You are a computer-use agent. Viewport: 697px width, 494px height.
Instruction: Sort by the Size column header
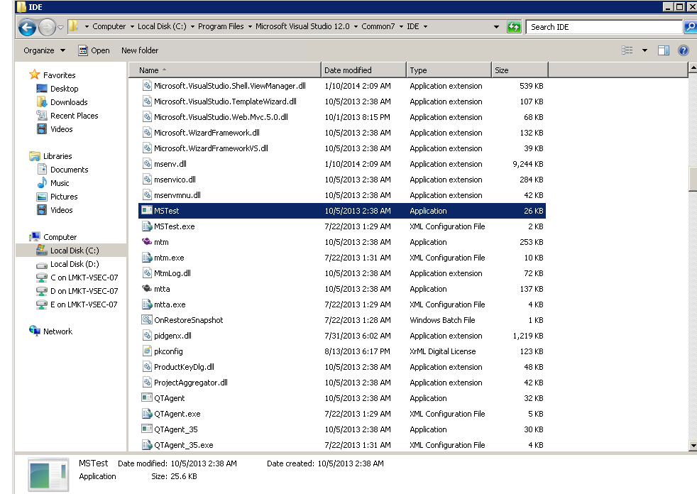(520, 70)
